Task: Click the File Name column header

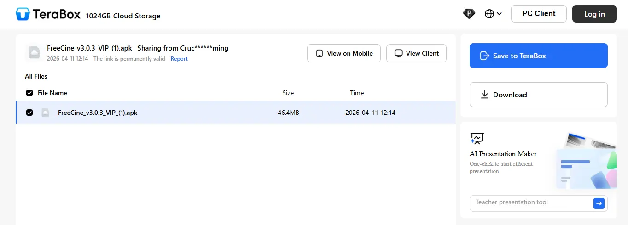Action: click(x=52, y=93)
